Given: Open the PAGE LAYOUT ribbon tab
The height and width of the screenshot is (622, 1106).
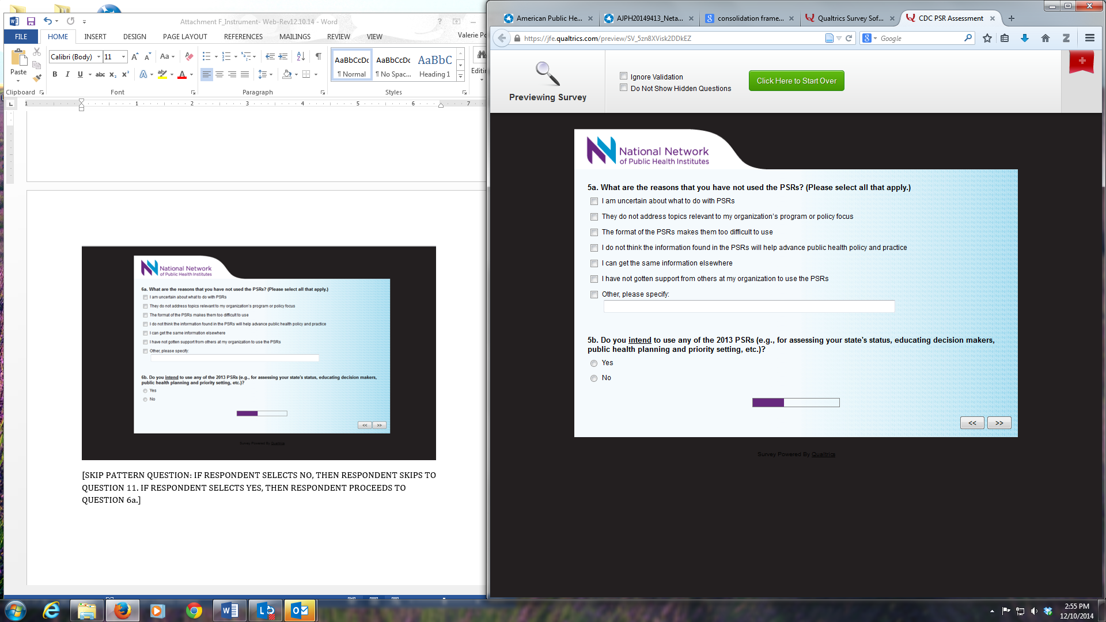Looking at the screenshot, I should (x=184, y=37).
